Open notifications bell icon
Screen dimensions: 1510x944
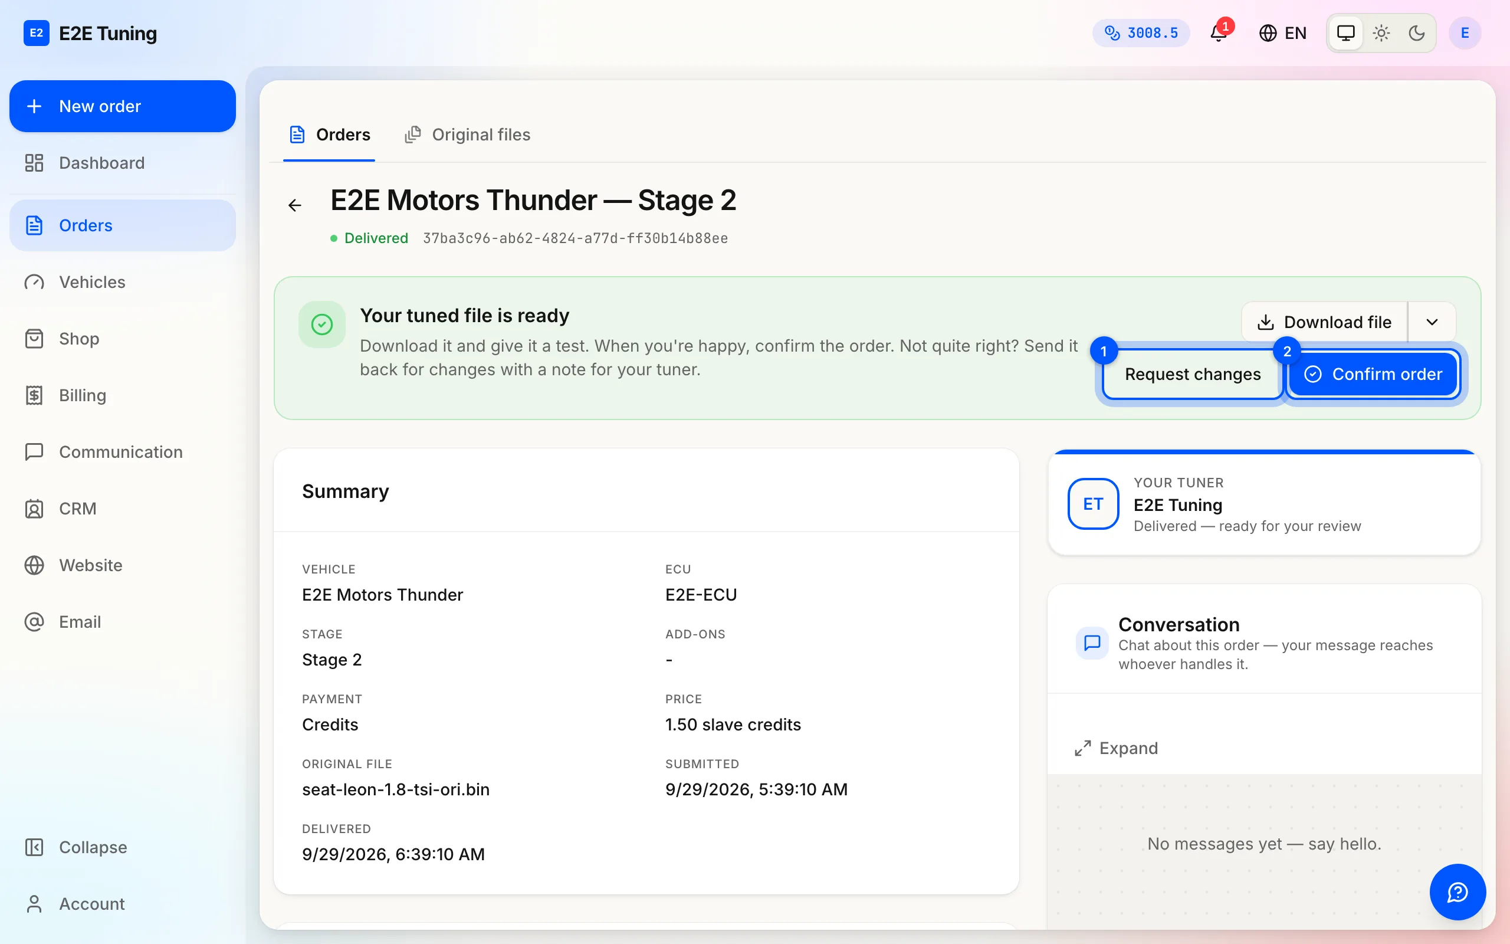(1219, 33)
